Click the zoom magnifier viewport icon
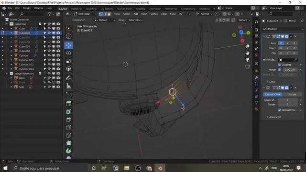Screen dimensions: 306x172 (x=248, y=46)
